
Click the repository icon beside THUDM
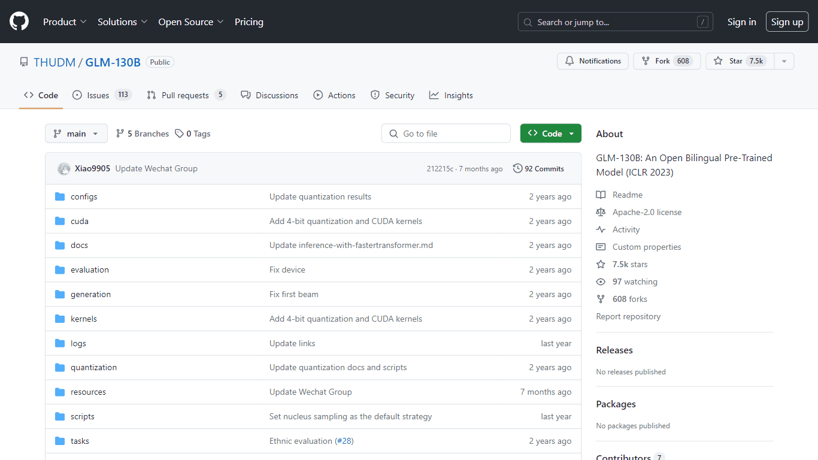tap(24, 62)
